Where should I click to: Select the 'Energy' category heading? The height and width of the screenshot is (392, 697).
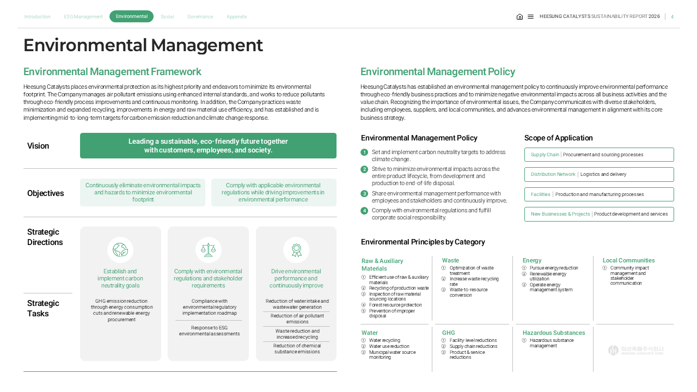click(532, 260)
